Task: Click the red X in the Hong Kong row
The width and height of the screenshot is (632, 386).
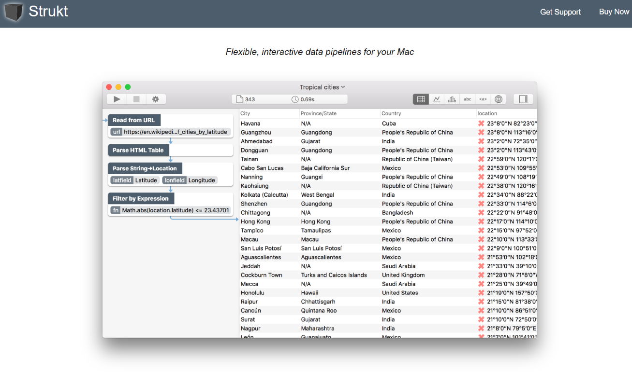Action: [x=481, y=221]
